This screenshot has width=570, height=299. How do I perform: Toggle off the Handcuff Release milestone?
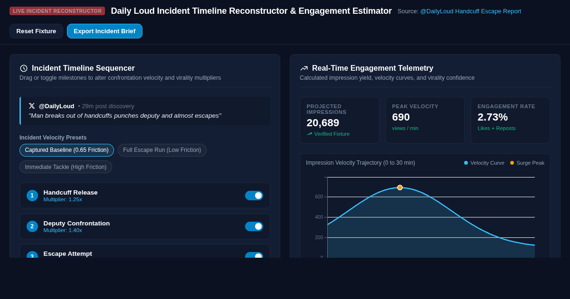click(254, 196)
